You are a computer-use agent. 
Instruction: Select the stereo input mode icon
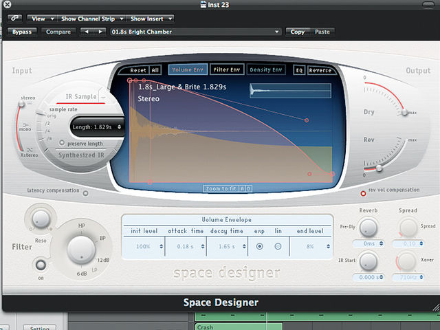click(29, 103)
